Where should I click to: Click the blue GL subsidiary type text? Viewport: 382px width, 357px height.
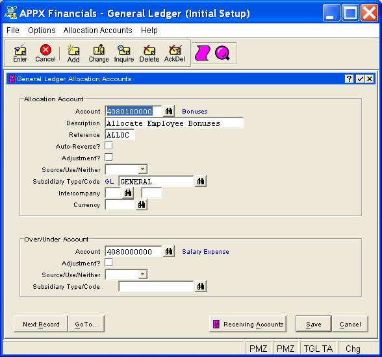click(x=109, y=182)
